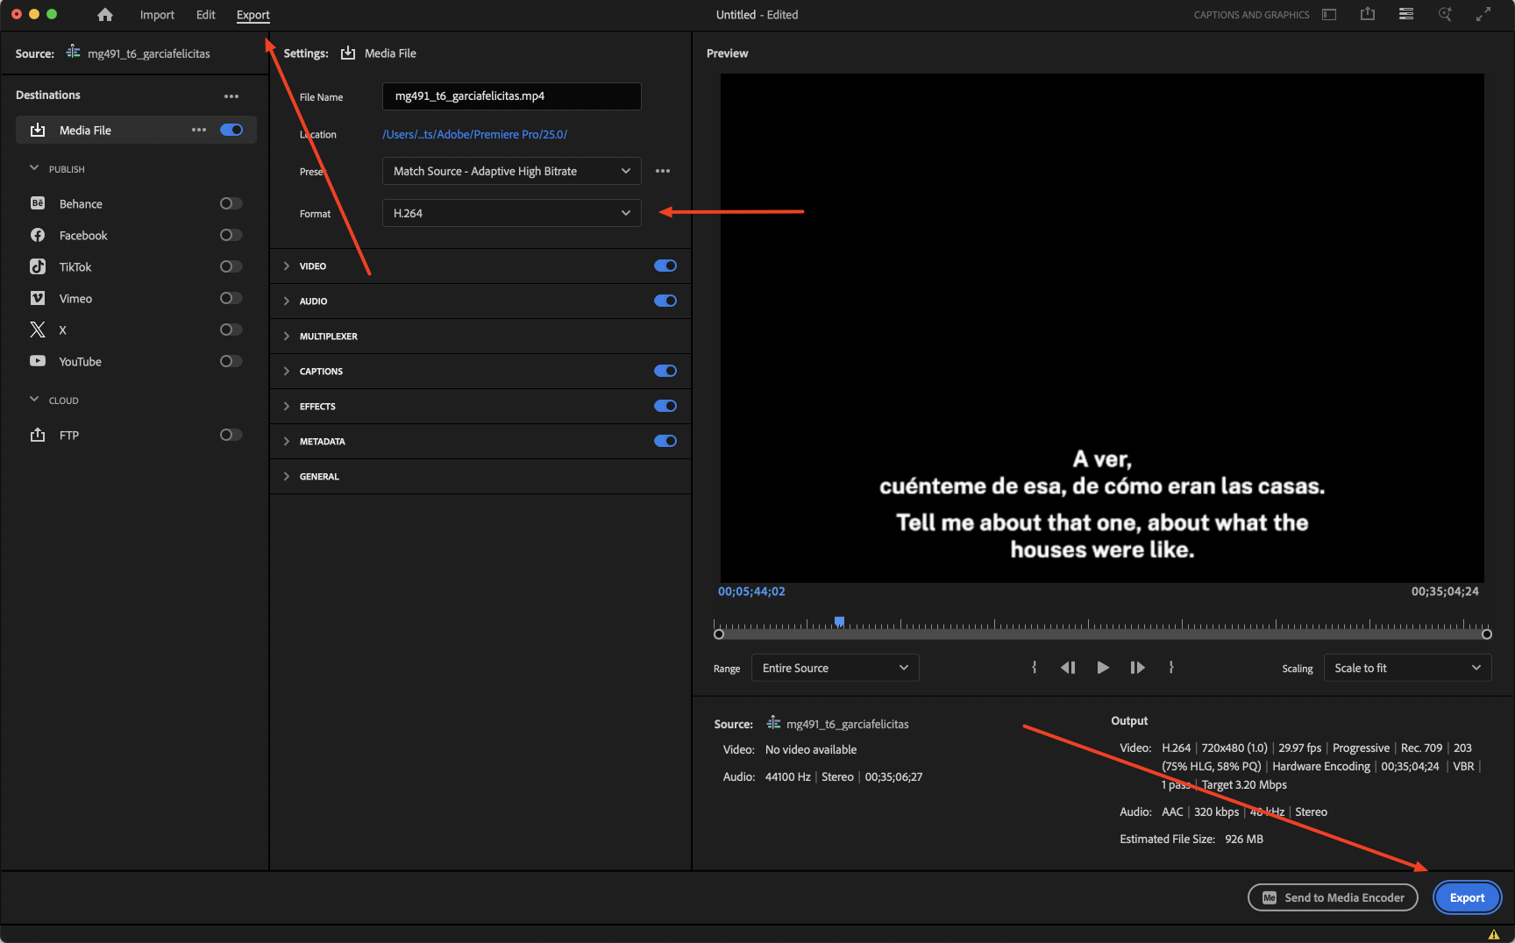Open Quick Export share icon
1515x943 pixels.
pyautogui.click(x=1367, y=14)
